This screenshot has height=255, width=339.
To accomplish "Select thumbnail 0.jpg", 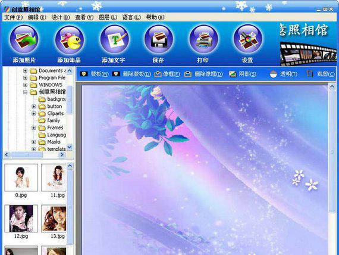I will 21,178.
